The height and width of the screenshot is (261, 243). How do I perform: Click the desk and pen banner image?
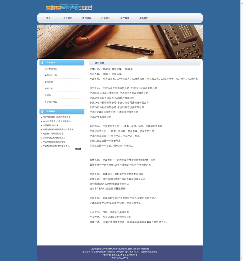click(x=120, y=42)
